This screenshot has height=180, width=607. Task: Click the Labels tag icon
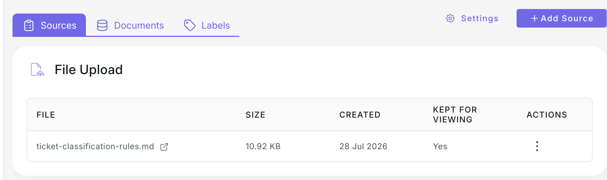[190, 25]
